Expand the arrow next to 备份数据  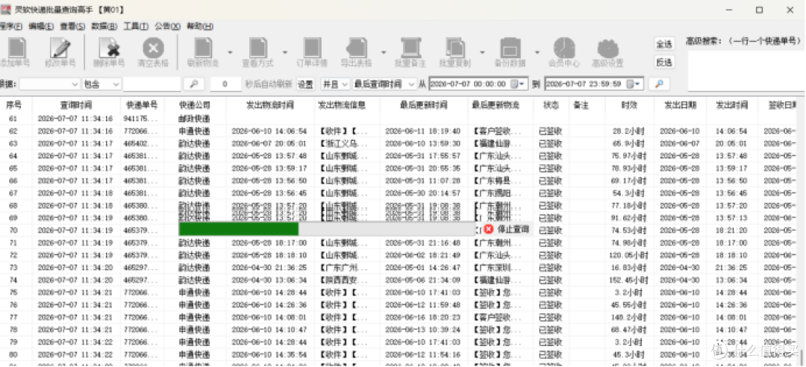pos(537,52)
